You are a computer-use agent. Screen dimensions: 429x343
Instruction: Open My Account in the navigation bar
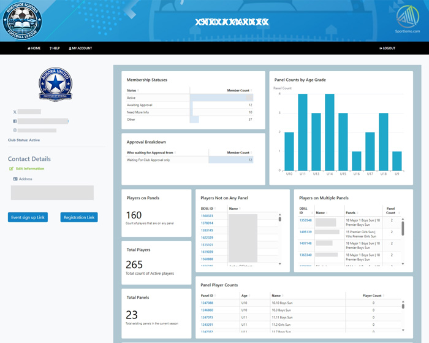coord(80,48)
